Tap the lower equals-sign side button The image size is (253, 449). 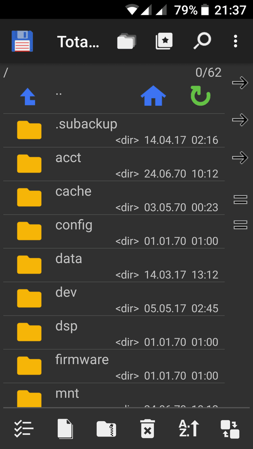click(x=241, y=225)
